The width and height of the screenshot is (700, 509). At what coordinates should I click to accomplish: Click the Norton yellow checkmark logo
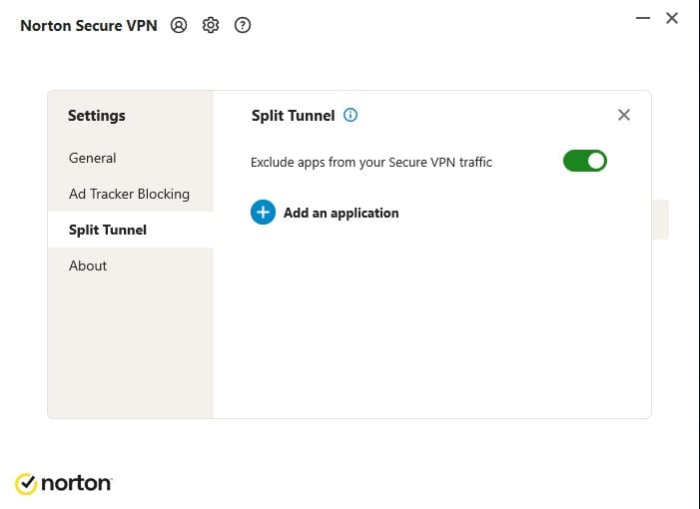tap(26, 484)
